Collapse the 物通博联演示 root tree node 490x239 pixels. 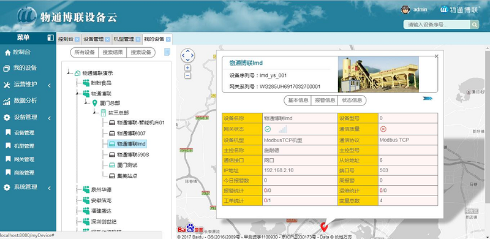pyautogui.click(x=69, y=73)
